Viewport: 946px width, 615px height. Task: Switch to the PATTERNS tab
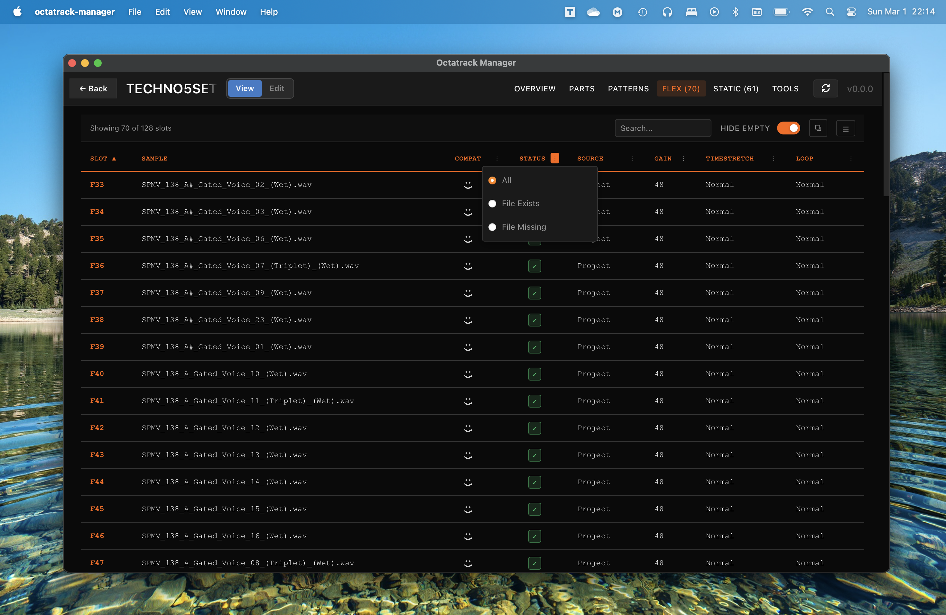(x=628, y=88)
